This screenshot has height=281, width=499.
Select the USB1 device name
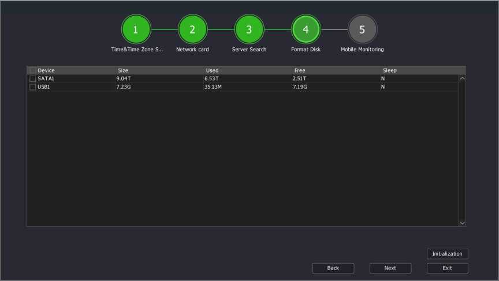click(x=43, y=87)
